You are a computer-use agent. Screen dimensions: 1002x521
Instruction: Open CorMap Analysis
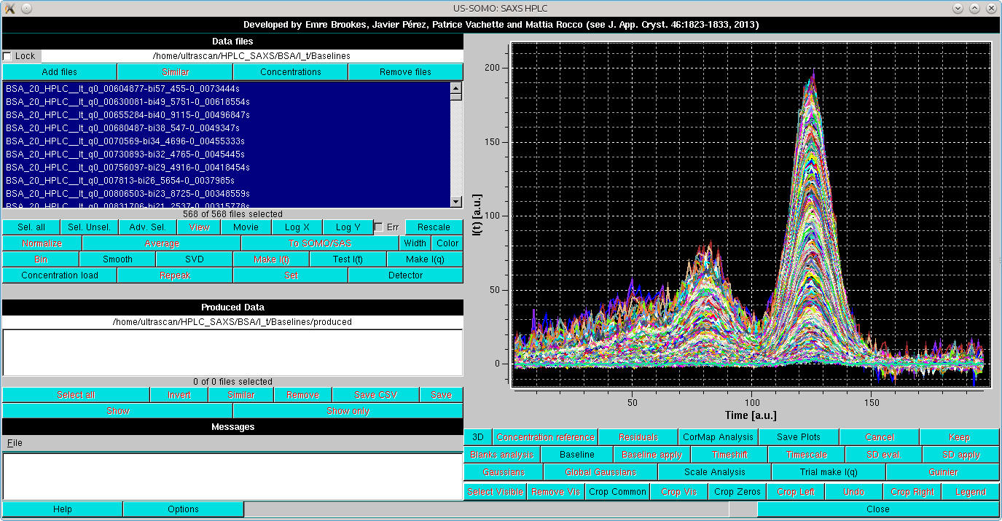click(718, 437)
